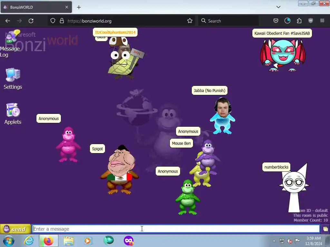Click the green Anonymous Bonzi character
This screenshot has width=330, height=247.
click(x=188, y=197)
